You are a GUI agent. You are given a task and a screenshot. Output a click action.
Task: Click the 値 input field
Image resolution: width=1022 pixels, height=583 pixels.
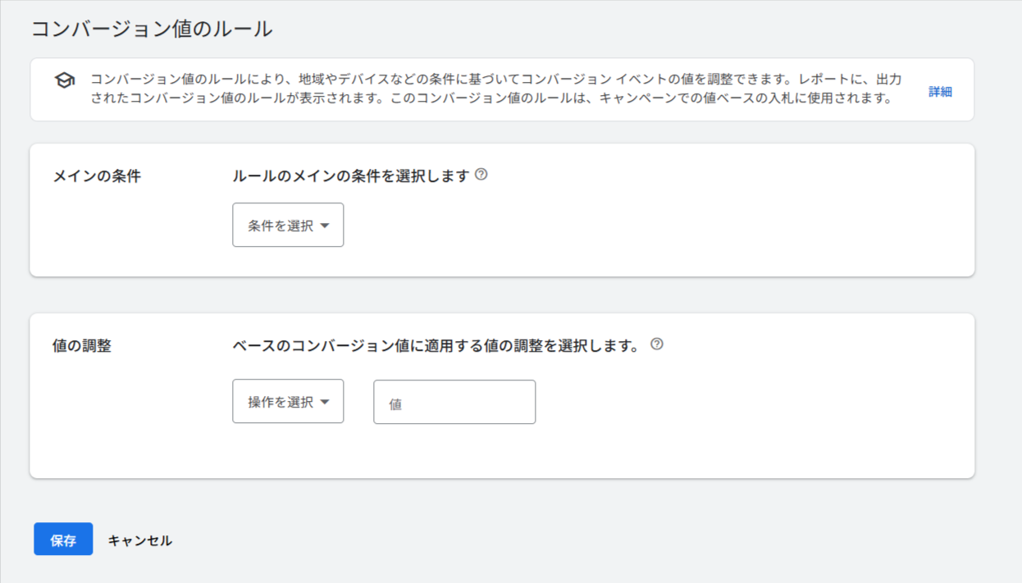tap(454, 402)
